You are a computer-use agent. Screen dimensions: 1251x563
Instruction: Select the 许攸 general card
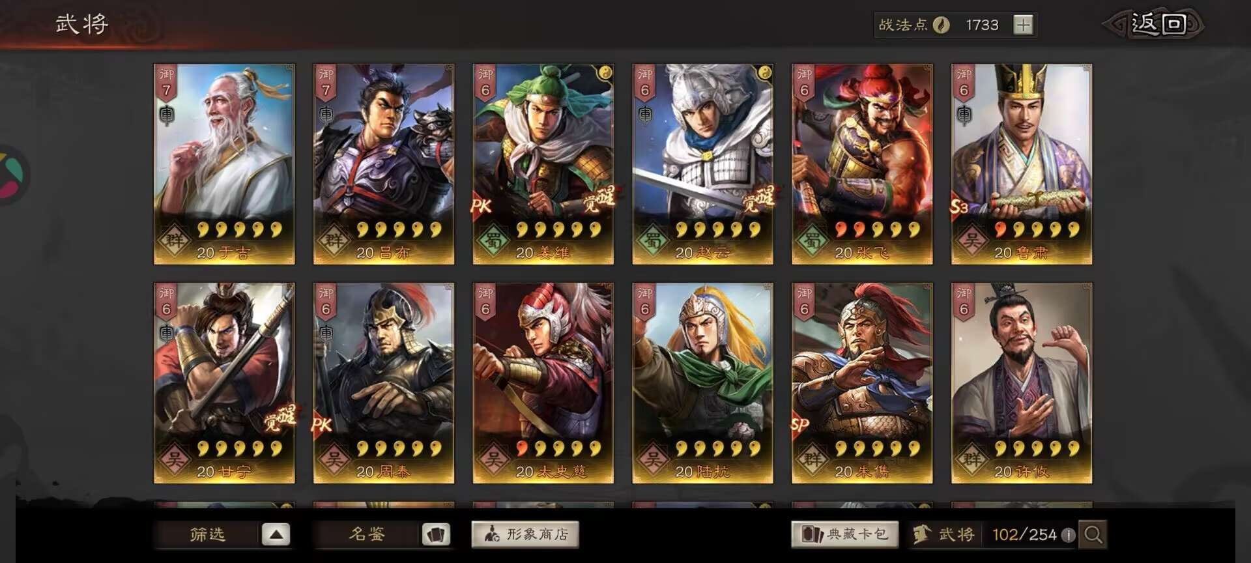[x=1022, y=383]
